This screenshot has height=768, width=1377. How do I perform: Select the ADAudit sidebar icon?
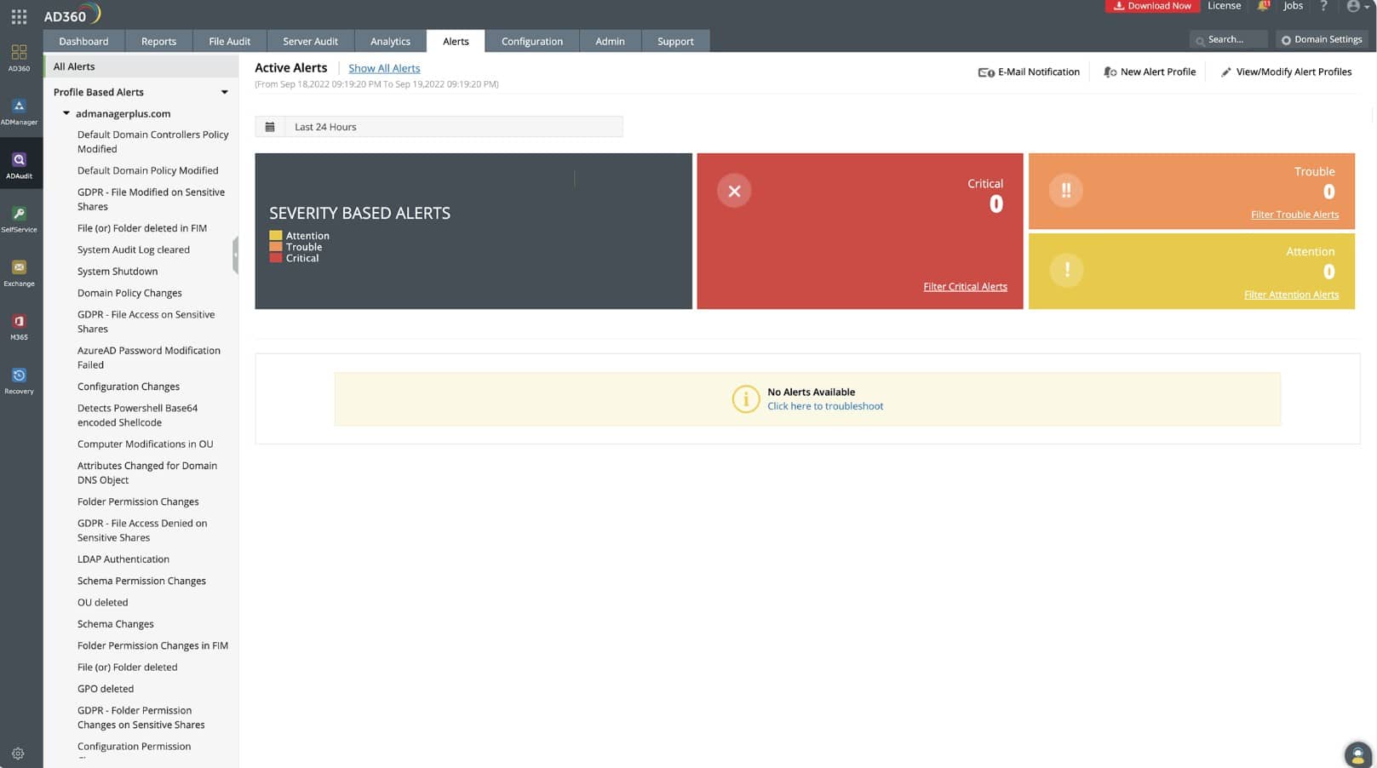pos(19,165)
